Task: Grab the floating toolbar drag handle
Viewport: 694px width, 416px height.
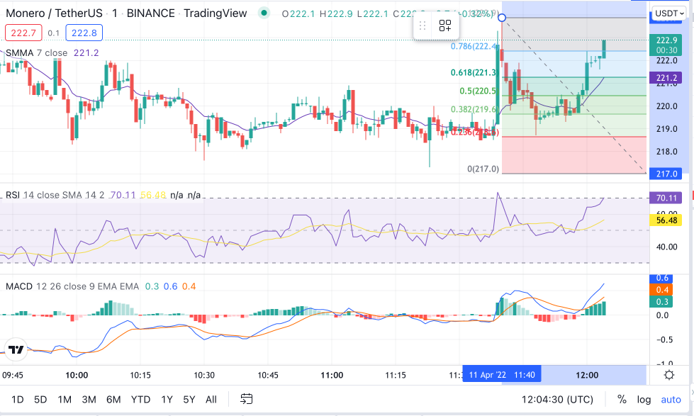Action: [x=422, y=26]
